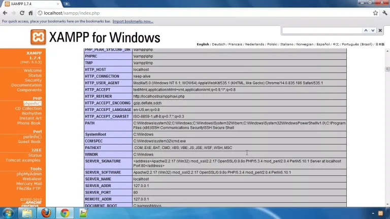Switch language to Deutsch
The height and width of the screenshot is (219, 390).
point(219,44)
